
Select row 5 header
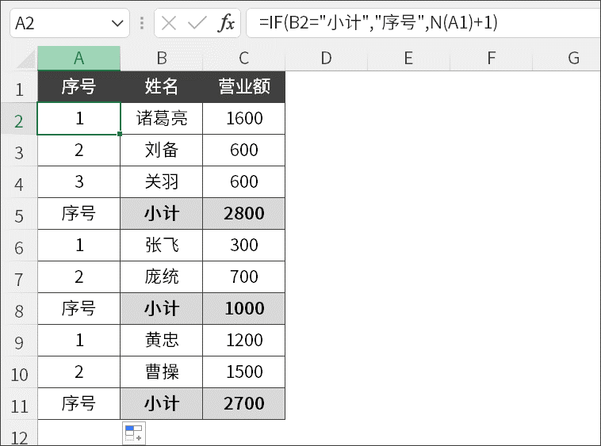click(x=19, y=215)
